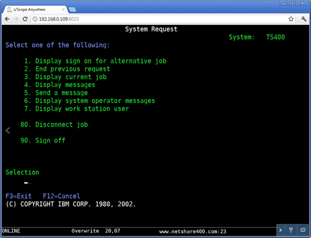Maximize the browser window
Viewport: 311px width, 238px height.
pyautogui.click(x=292, y=3)
